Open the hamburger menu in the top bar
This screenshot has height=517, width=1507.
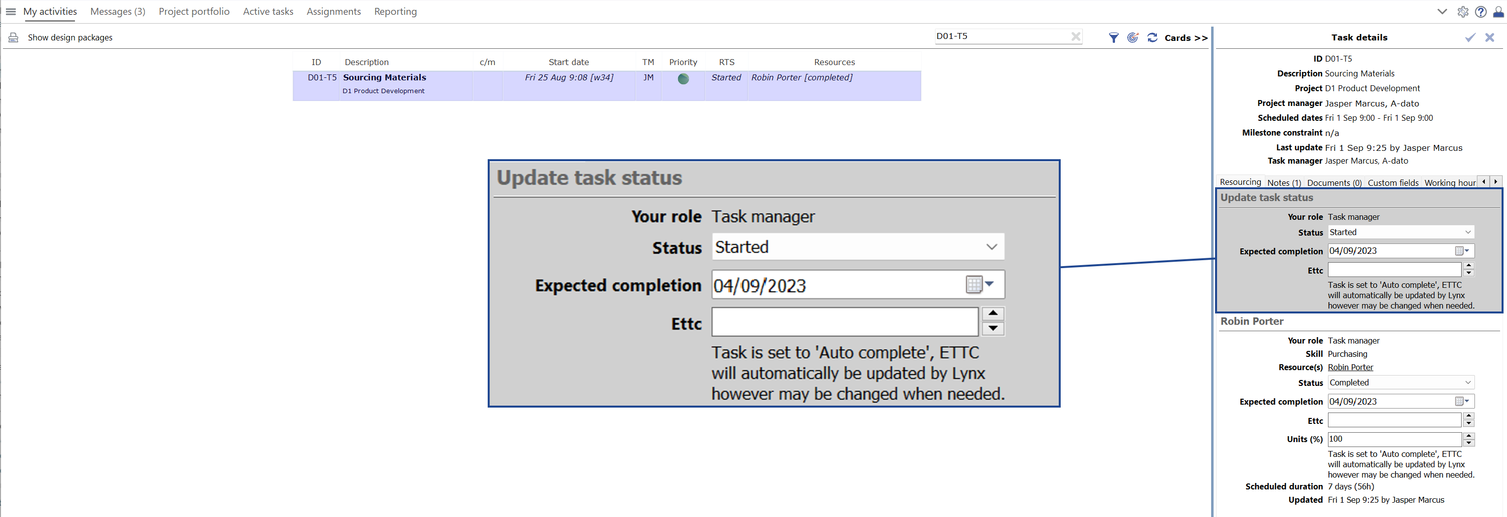click(x=10, y=12)
